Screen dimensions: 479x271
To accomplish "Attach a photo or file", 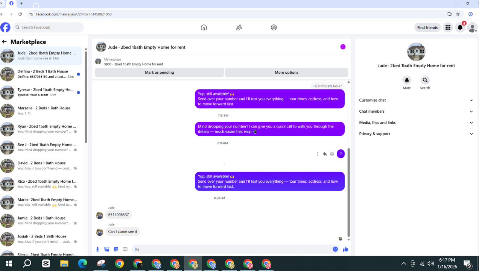I will click(107, 249).
